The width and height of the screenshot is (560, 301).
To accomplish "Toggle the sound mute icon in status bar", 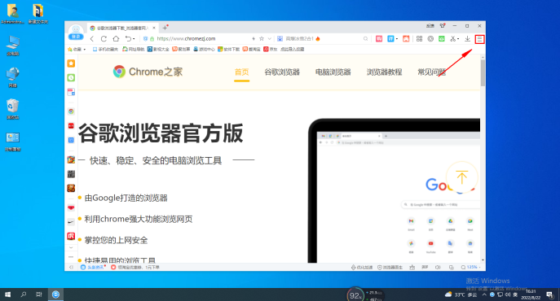I will click(x=438, y=267).
